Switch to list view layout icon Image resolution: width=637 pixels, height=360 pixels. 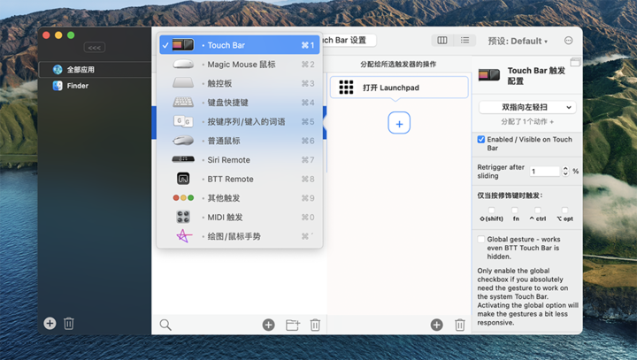point(464,41)
